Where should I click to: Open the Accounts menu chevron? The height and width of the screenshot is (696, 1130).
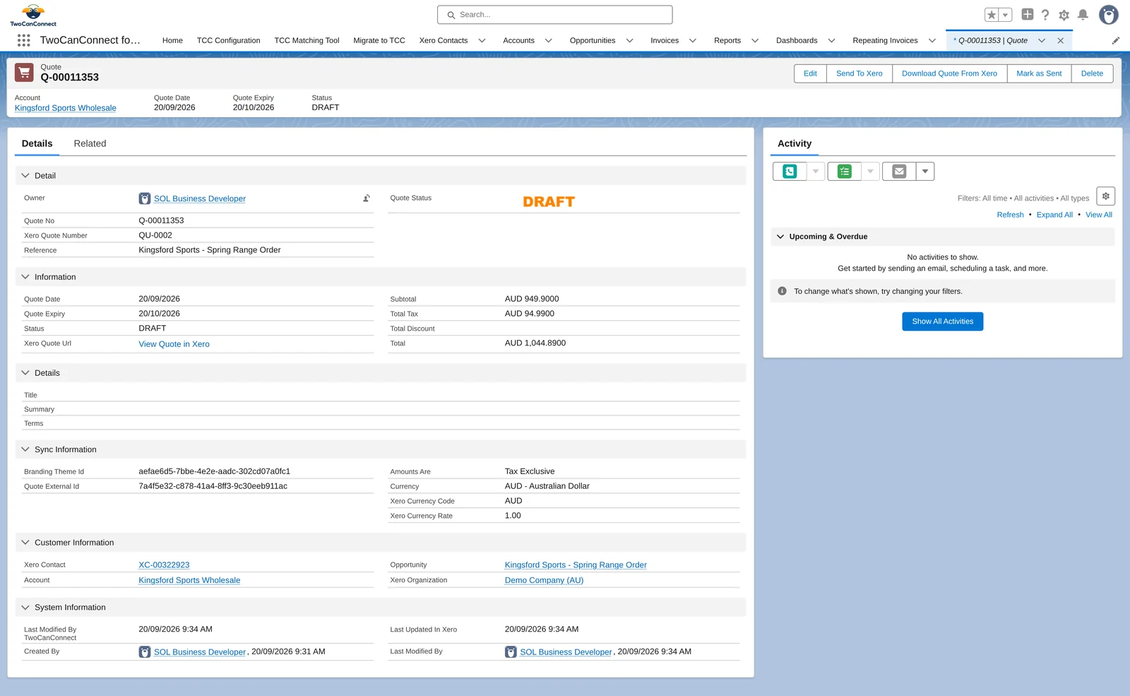click(548, 41)
